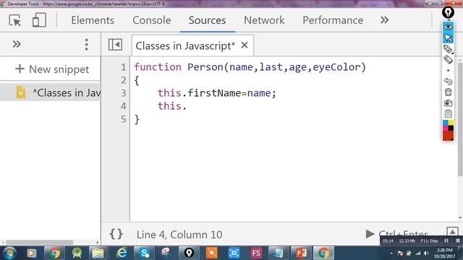
Task: Pick the small dot pen size
Action: coord(448,71)
